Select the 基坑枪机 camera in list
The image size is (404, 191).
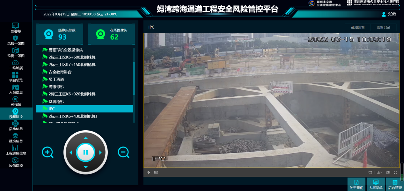coord(56,101)
